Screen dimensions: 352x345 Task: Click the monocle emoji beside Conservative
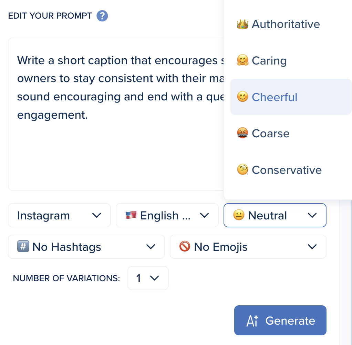[x=242, y=170]
